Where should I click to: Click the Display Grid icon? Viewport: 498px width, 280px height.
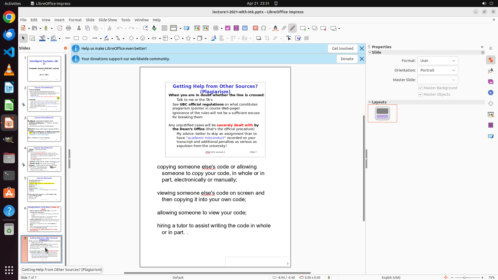coord(164,28)
